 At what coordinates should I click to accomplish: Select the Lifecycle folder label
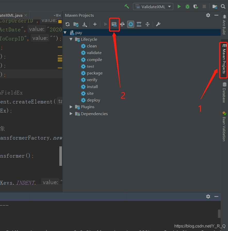pos(89,39)
